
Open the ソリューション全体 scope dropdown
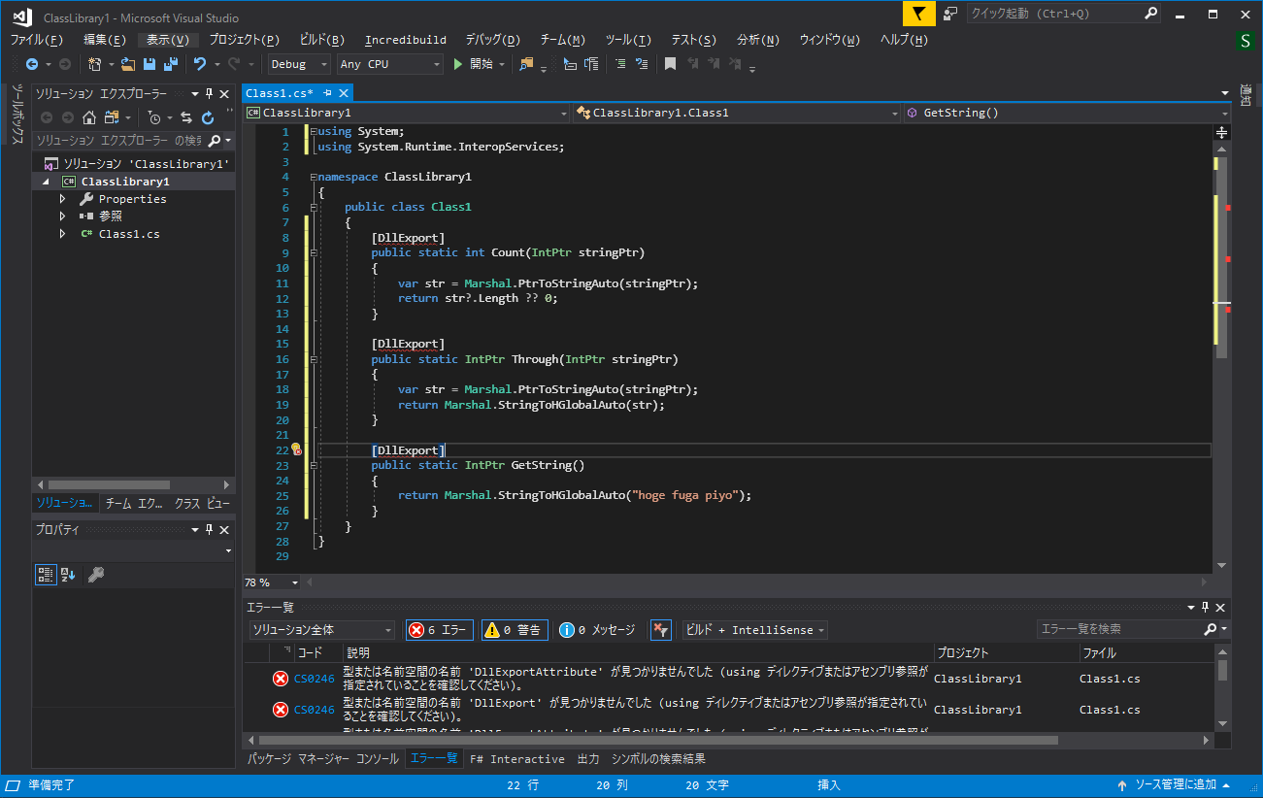[x=320, y=629]
